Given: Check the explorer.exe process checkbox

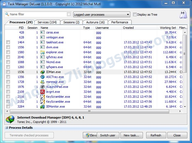Looking at the screenshot, I should (8, 52).
